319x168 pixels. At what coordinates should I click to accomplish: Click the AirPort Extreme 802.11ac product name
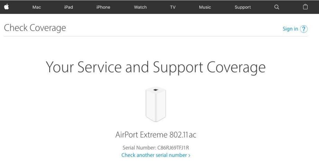click(x=156, y=135)
